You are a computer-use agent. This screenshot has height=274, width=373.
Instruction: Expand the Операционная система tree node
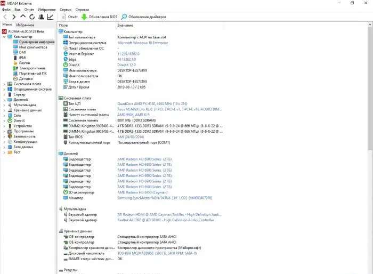(x=4, y=89)
